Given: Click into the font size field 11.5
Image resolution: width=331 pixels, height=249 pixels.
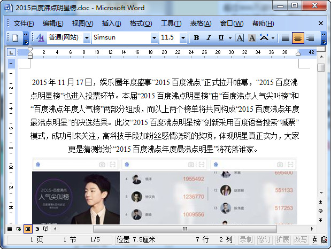Looking at the screenshot, I should coord(170,38).
